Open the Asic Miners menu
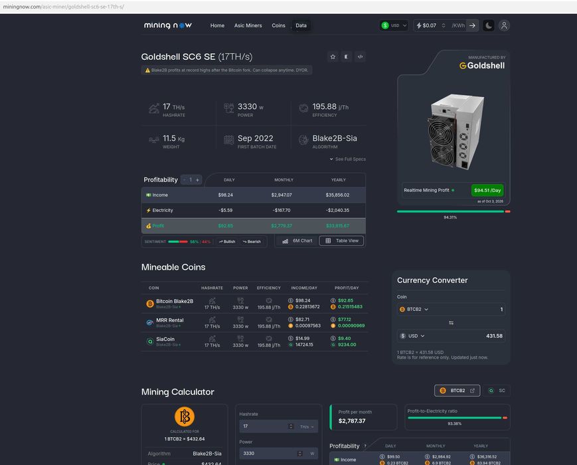 tap(248, 25)
